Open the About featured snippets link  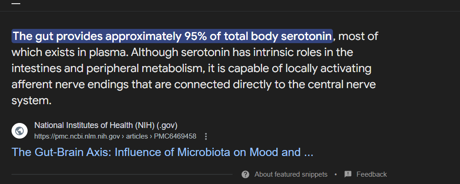291,174
